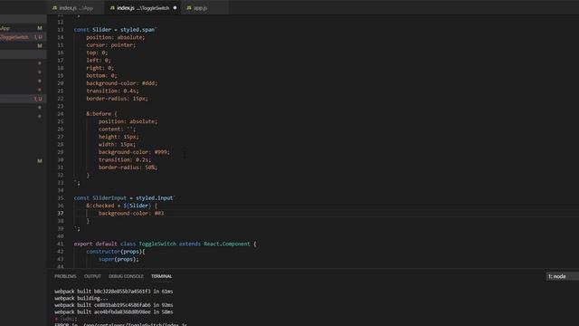Open the PROBLEMS panel tab

[65, 276]
